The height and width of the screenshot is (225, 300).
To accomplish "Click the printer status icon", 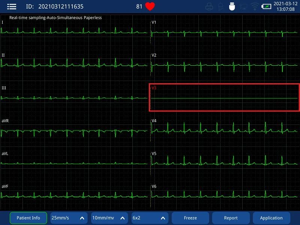I will pos(209,7).
